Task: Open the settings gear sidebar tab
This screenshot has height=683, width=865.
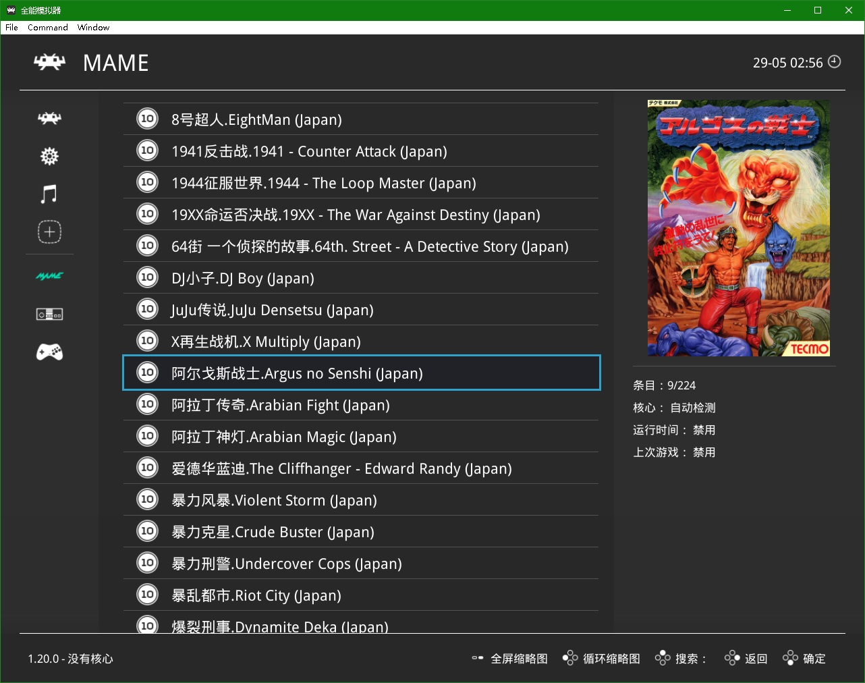Action: [x=49, y=157]
